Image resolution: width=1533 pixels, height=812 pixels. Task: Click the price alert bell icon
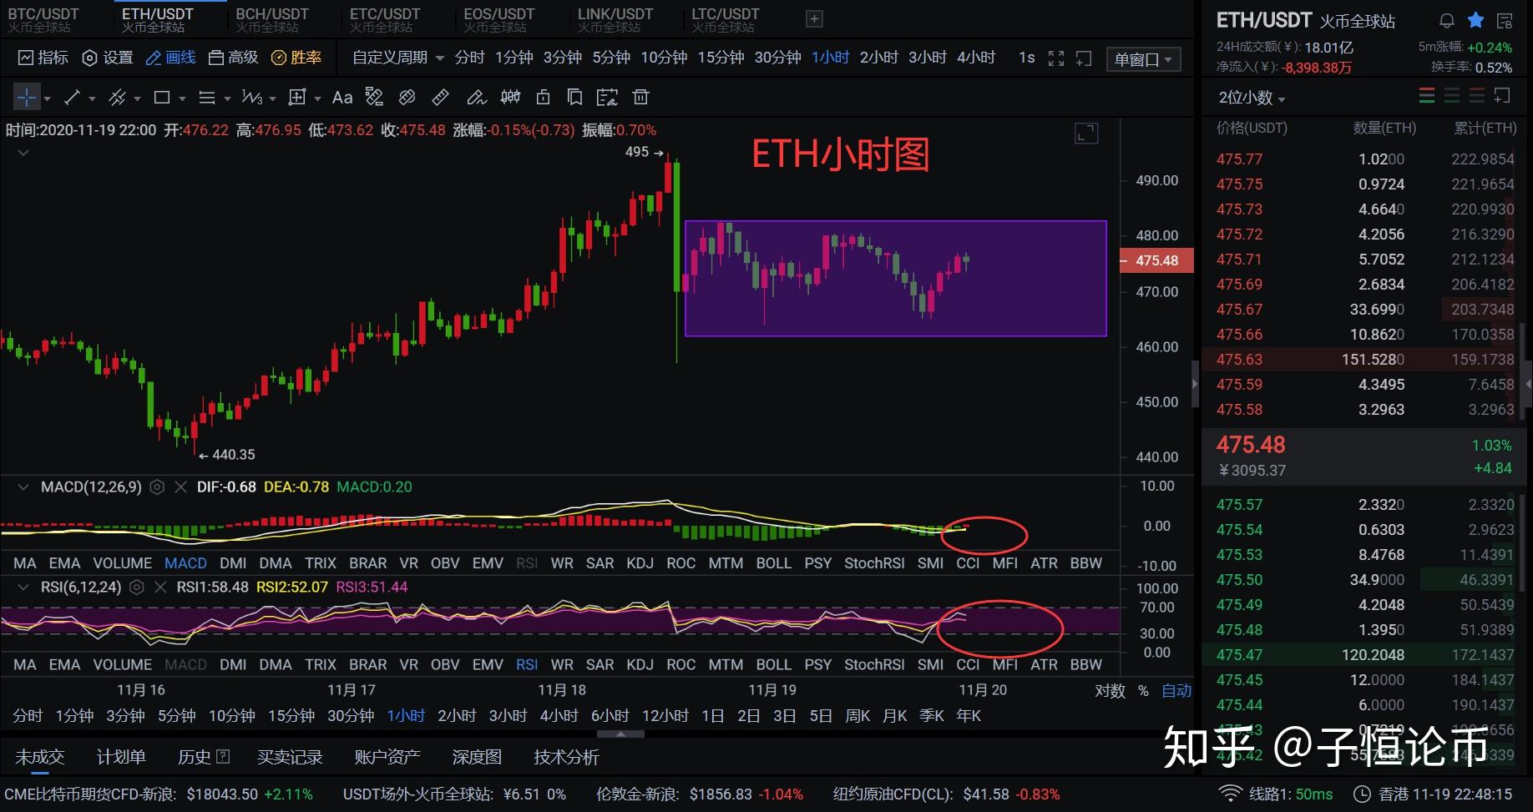1447,21
